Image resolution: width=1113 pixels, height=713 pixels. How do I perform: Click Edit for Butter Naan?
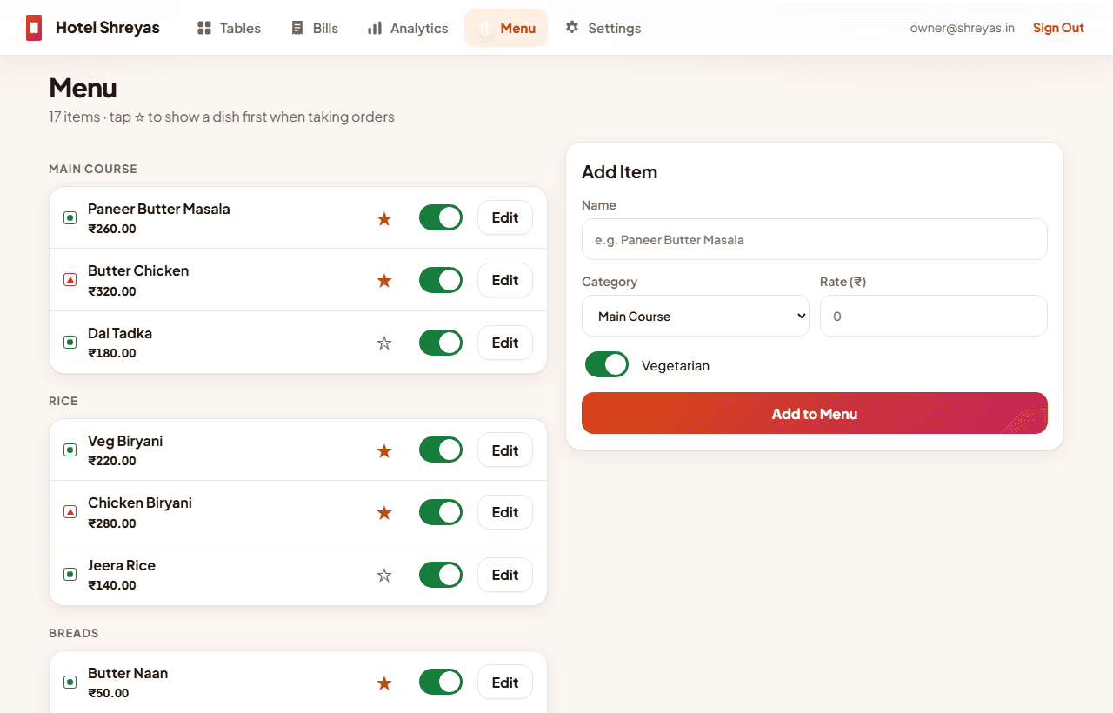(x=505, y=682)
